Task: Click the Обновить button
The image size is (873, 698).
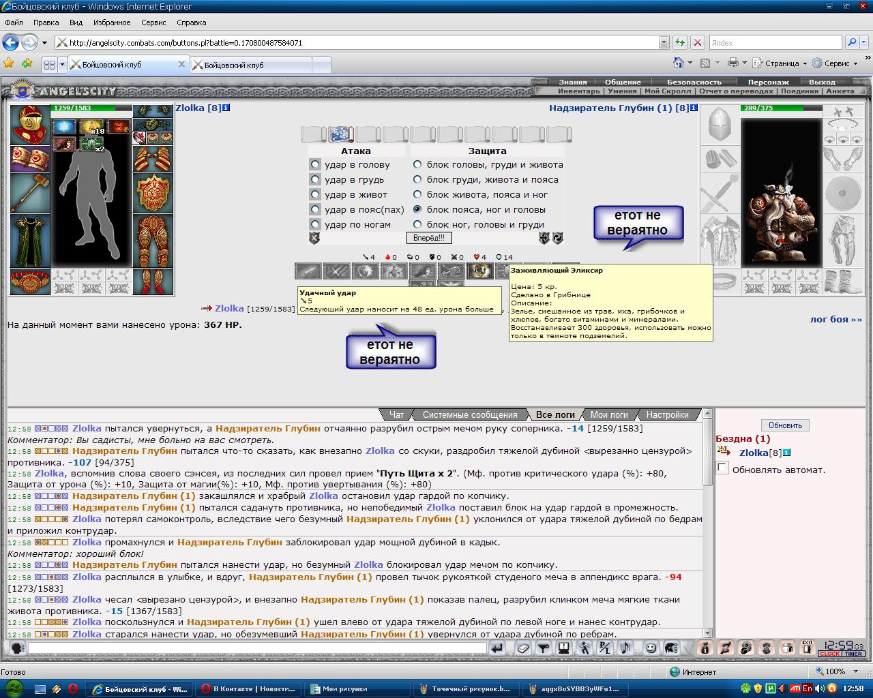Action: (785, 425)
